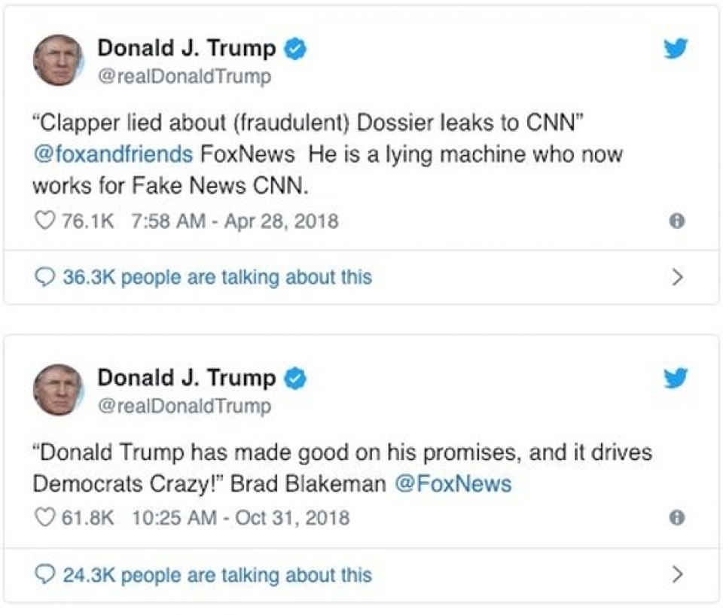
Task: Expand the 36.3K conversation chevron
Action: pyautogui.click(x=677, y=277)
